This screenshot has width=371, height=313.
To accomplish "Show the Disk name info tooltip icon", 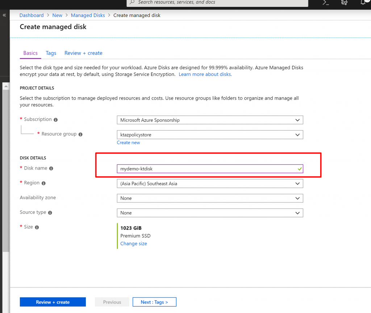I will tap(51, 168).
